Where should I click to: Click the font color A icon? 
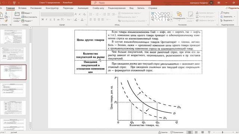82,19
